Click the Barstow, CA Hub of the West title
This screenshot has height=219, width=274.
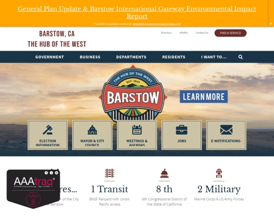point(57,39)
